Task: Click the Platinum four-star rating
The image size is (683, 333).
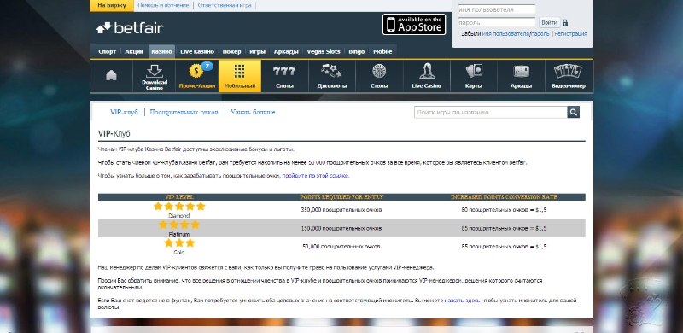Action: (179, 225)
